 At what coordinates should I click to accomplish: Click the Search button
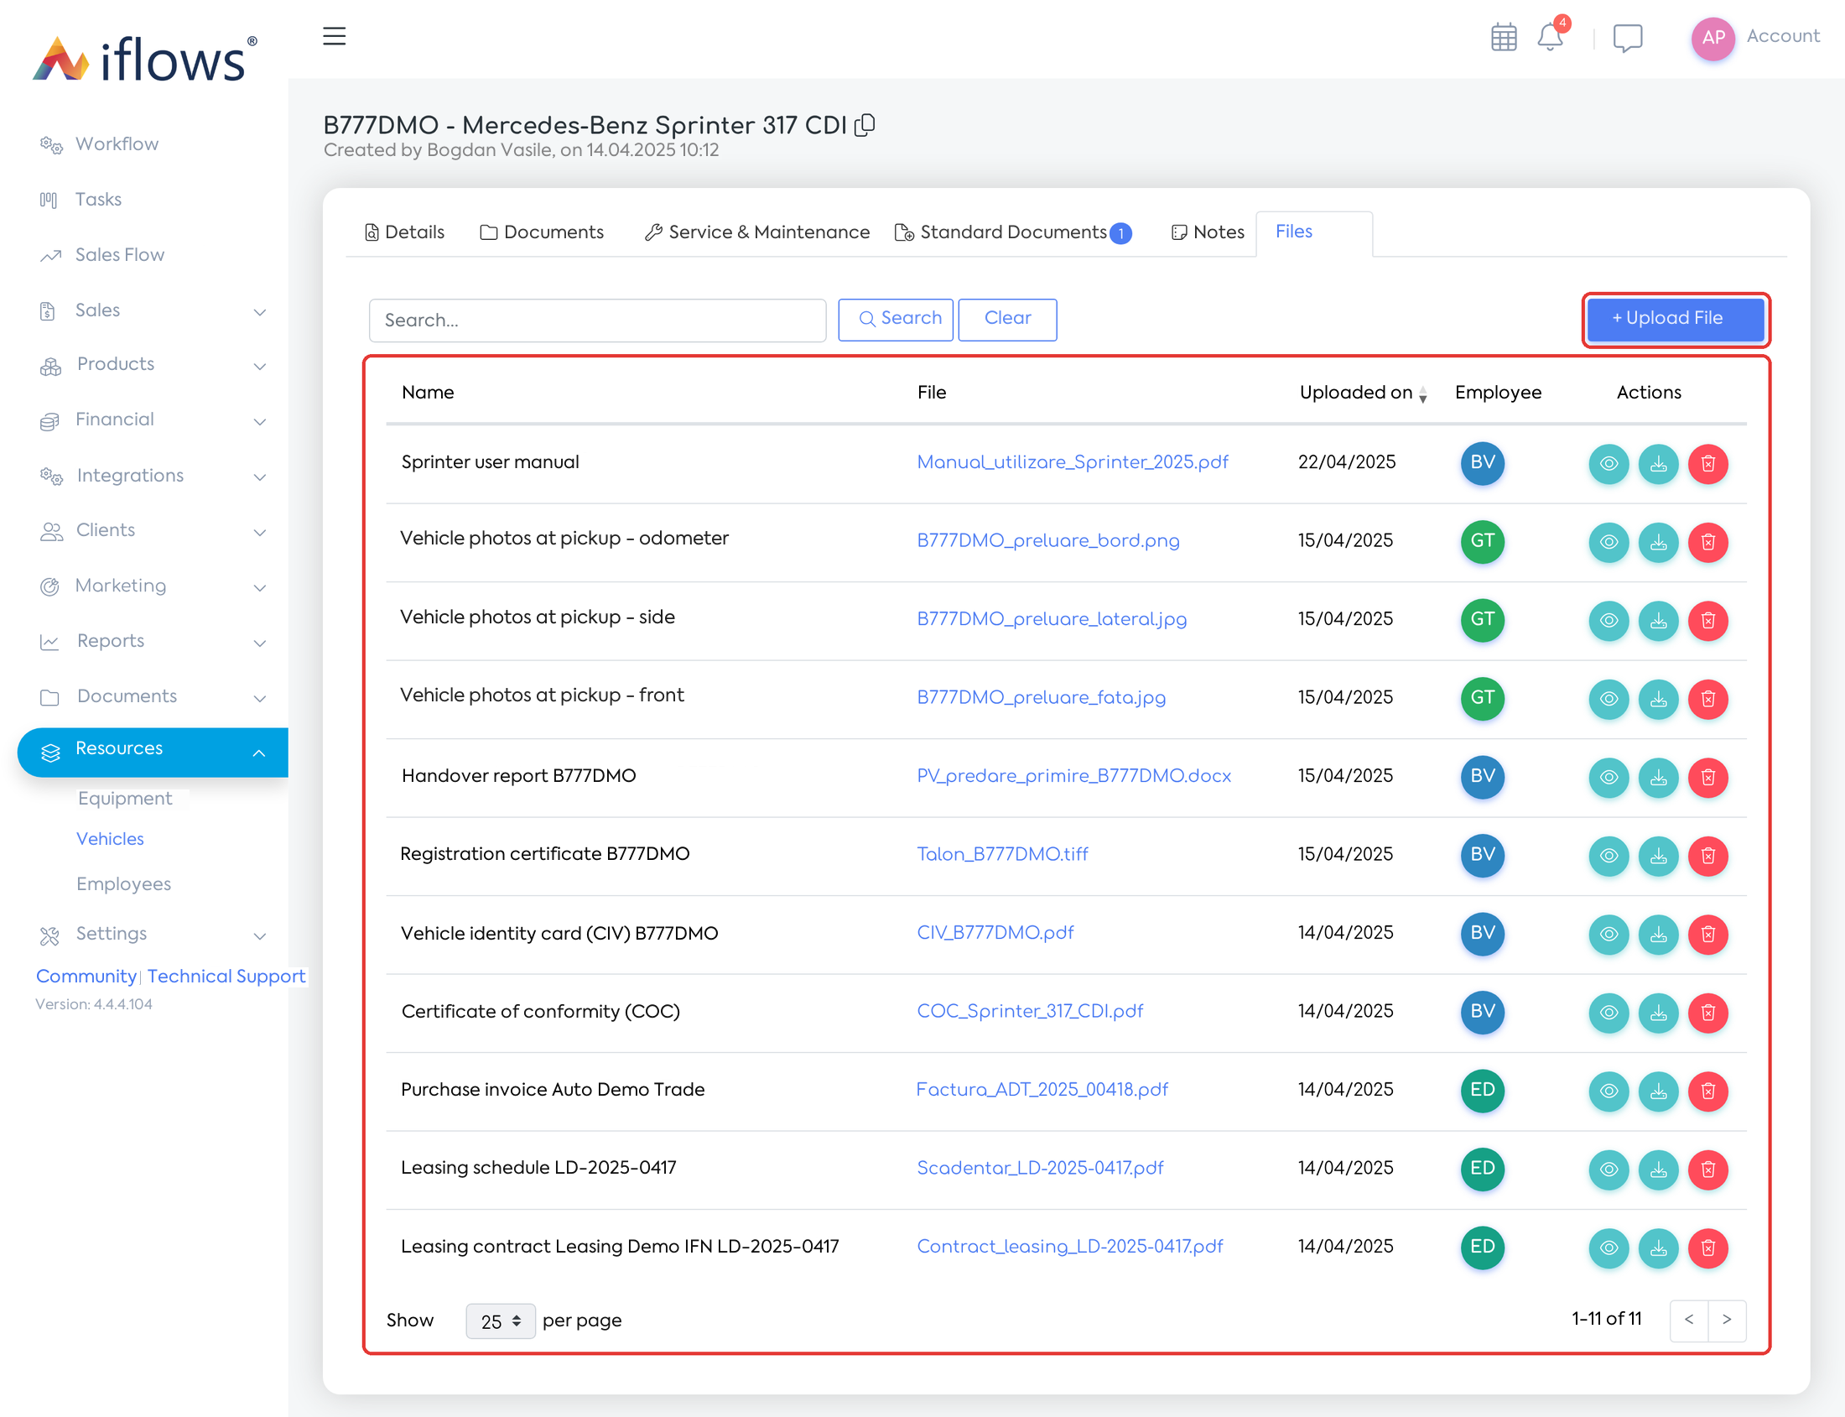[x=896, y=319]
